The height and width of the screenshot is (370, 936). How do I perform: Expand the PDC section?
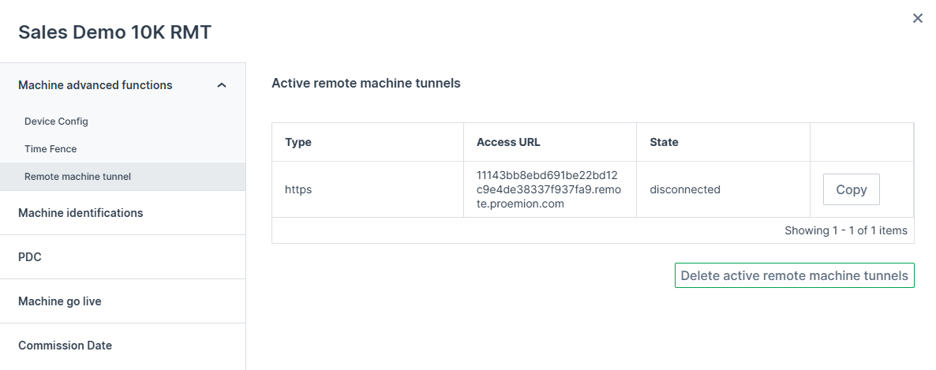(x=30, y=257)
